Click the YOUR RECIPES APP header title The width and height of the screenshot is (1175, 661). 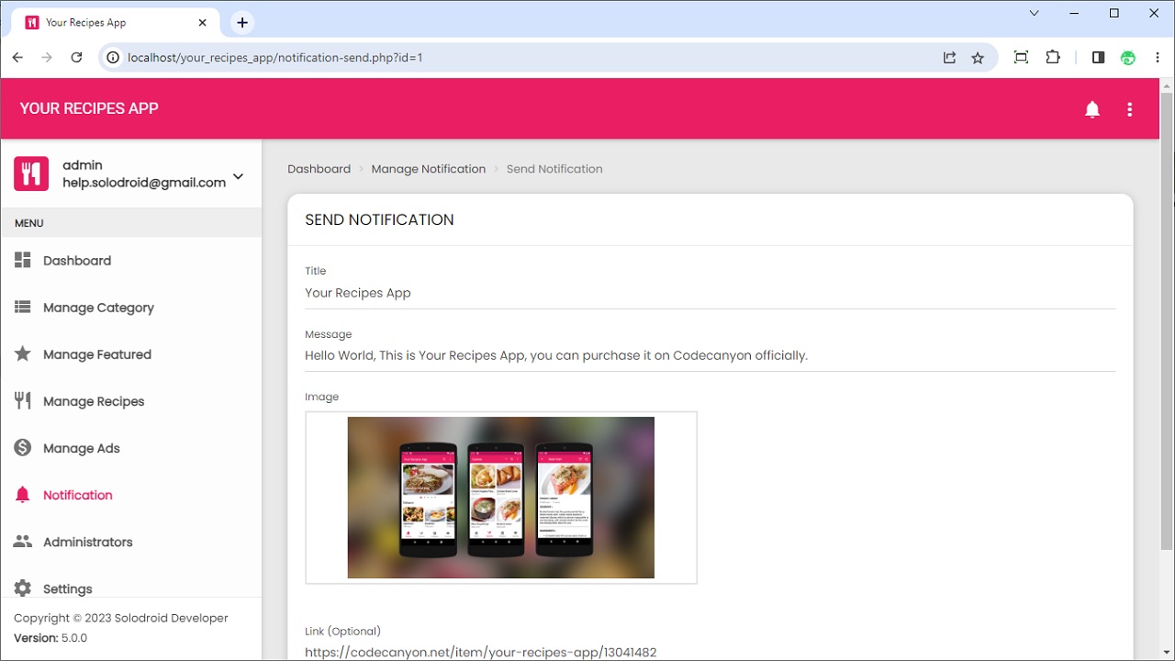(x=89, y=108)
